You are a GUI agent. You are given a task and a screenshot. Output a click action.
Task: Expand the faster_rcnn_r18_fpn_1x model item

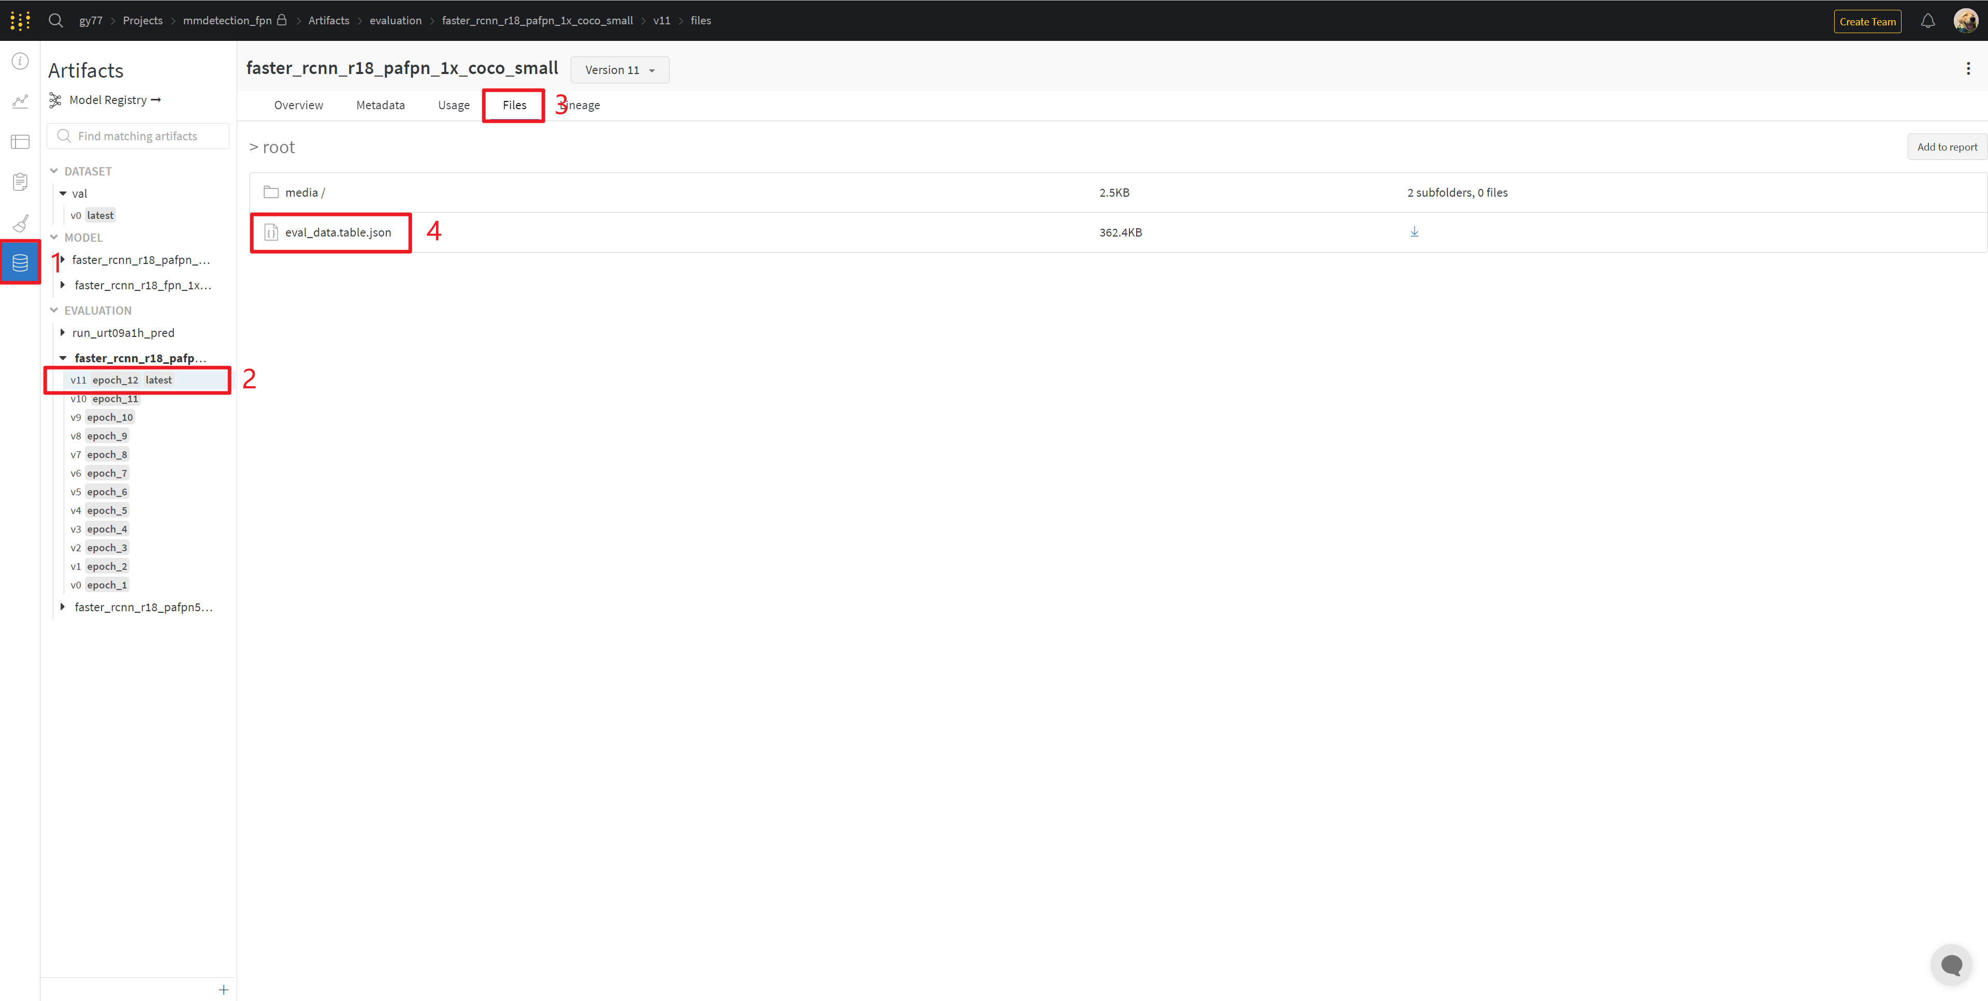click(x=63, y=285)
